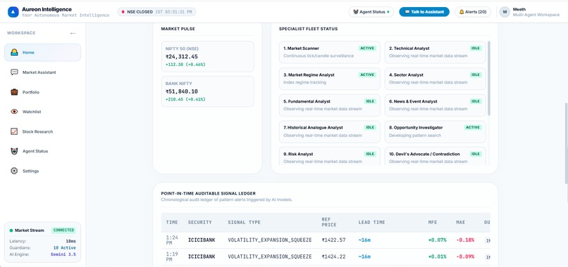
Task: Open the Technical Analyst agent card
Action: coord(435,52)
